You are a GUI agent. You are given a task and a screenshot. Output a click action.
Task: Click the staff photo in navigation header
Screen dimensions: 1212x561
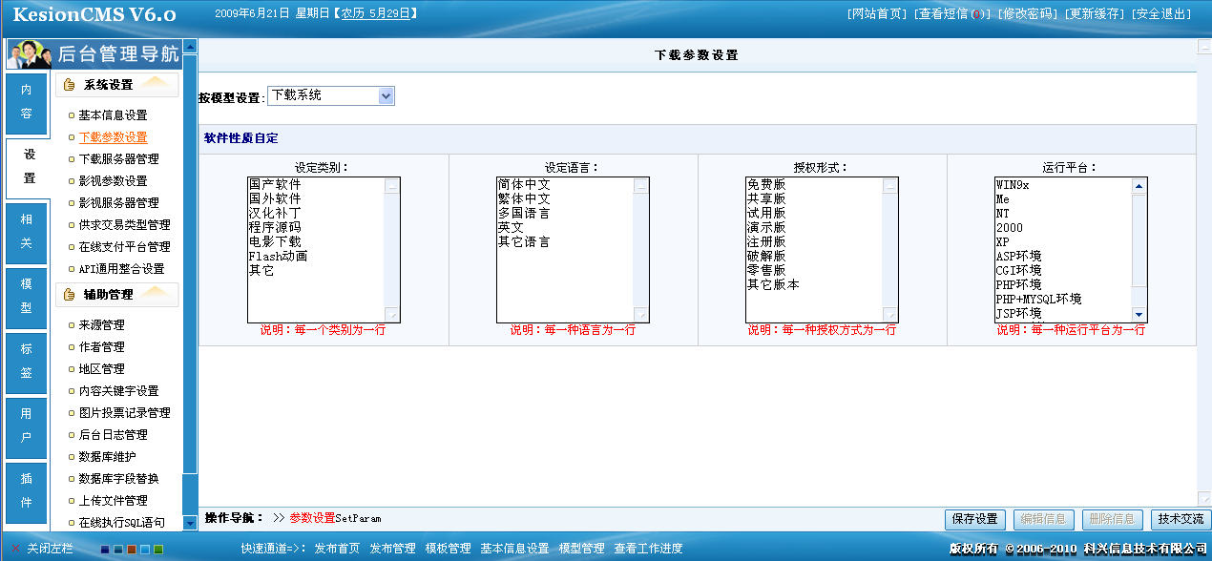point(30,54)
